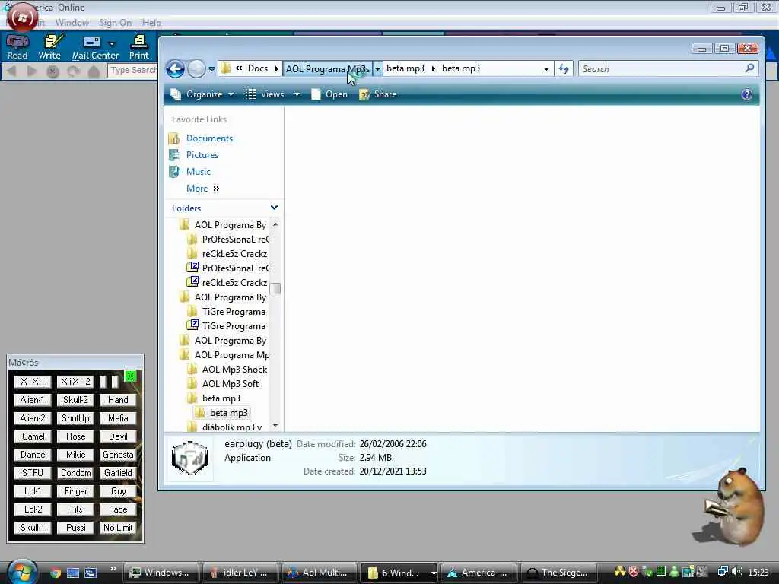The height and width of the screenshot is (584, 779).
Task: Click the search magnifier icon
Action: 749,68
